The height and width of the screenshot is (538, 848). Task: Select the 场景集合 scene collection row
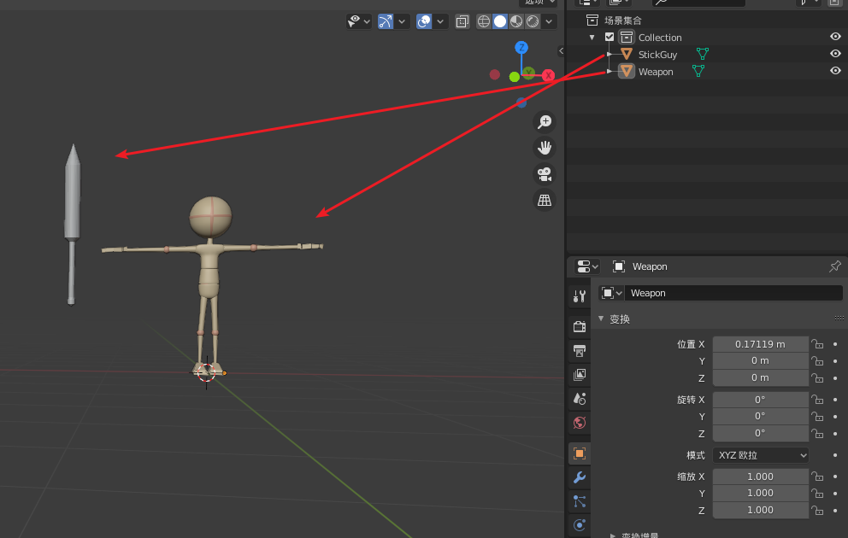pos(622,20)
